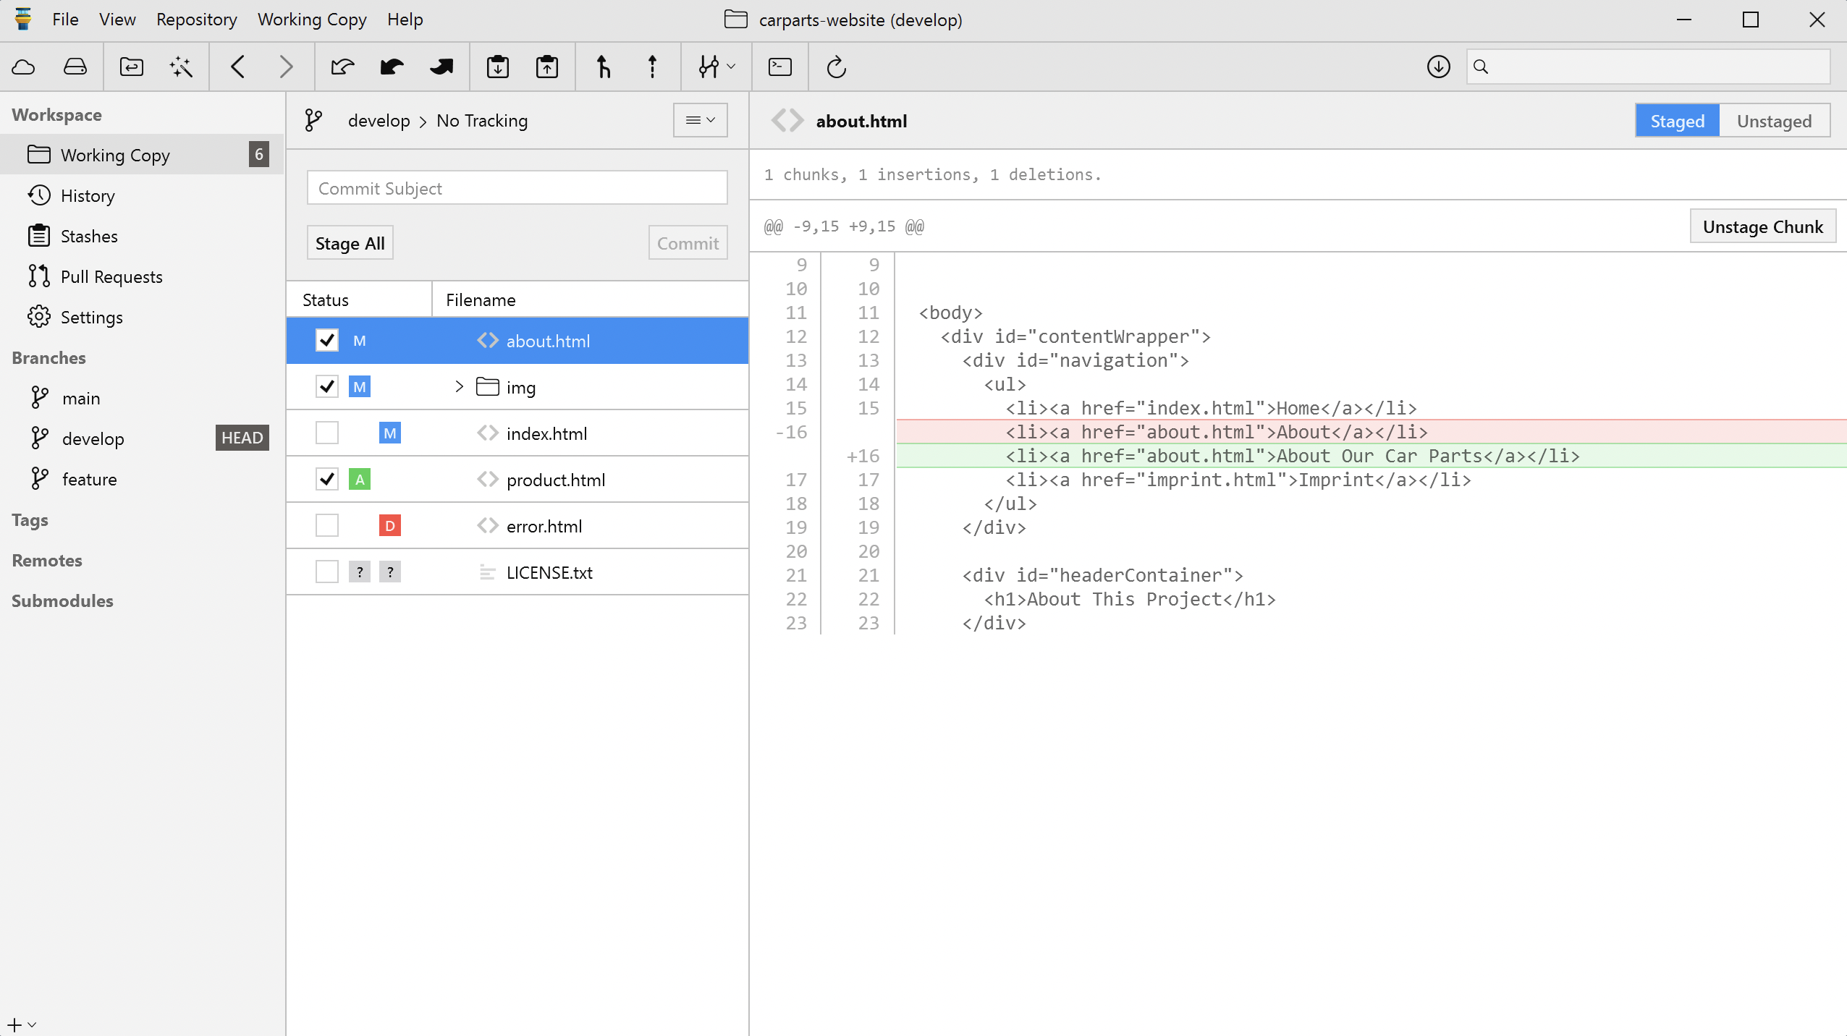Stage index.html using its checkbox
The image size is (1847, 1036).
327,433
